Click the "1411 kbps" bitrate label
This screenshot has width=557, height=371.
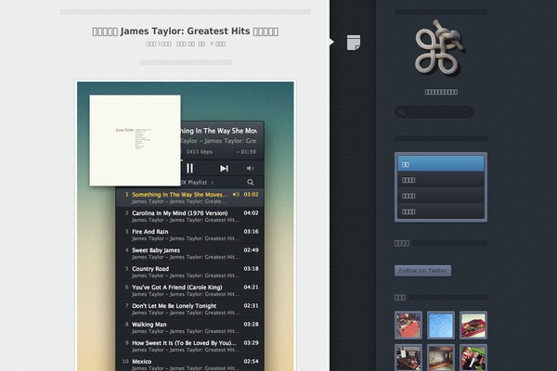pos(200,151)
